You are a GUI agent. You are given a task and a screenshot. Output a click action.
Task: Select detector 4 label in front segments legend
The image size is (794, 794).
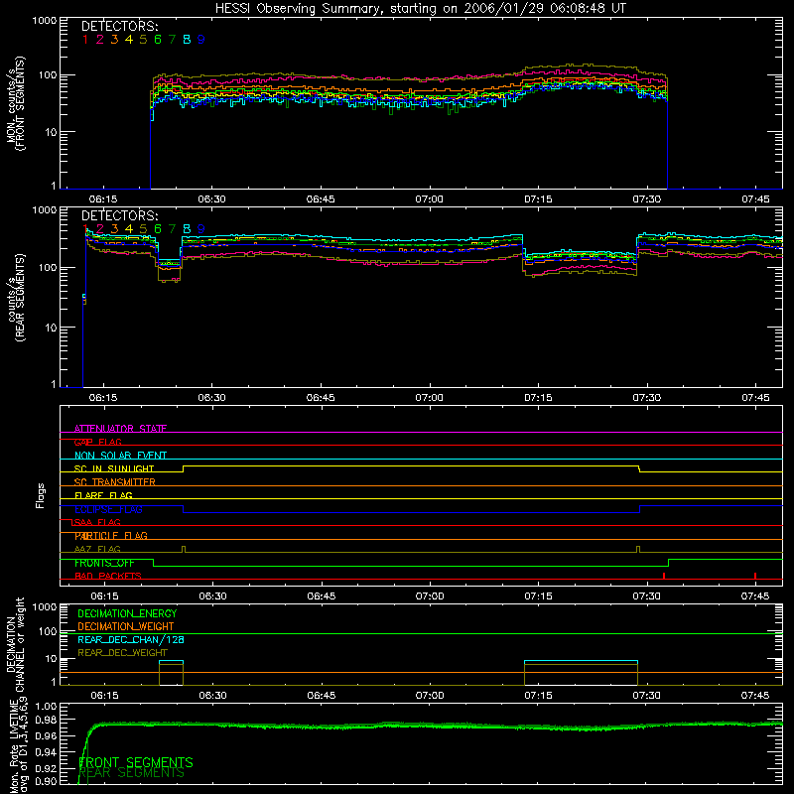pos(129,40)
